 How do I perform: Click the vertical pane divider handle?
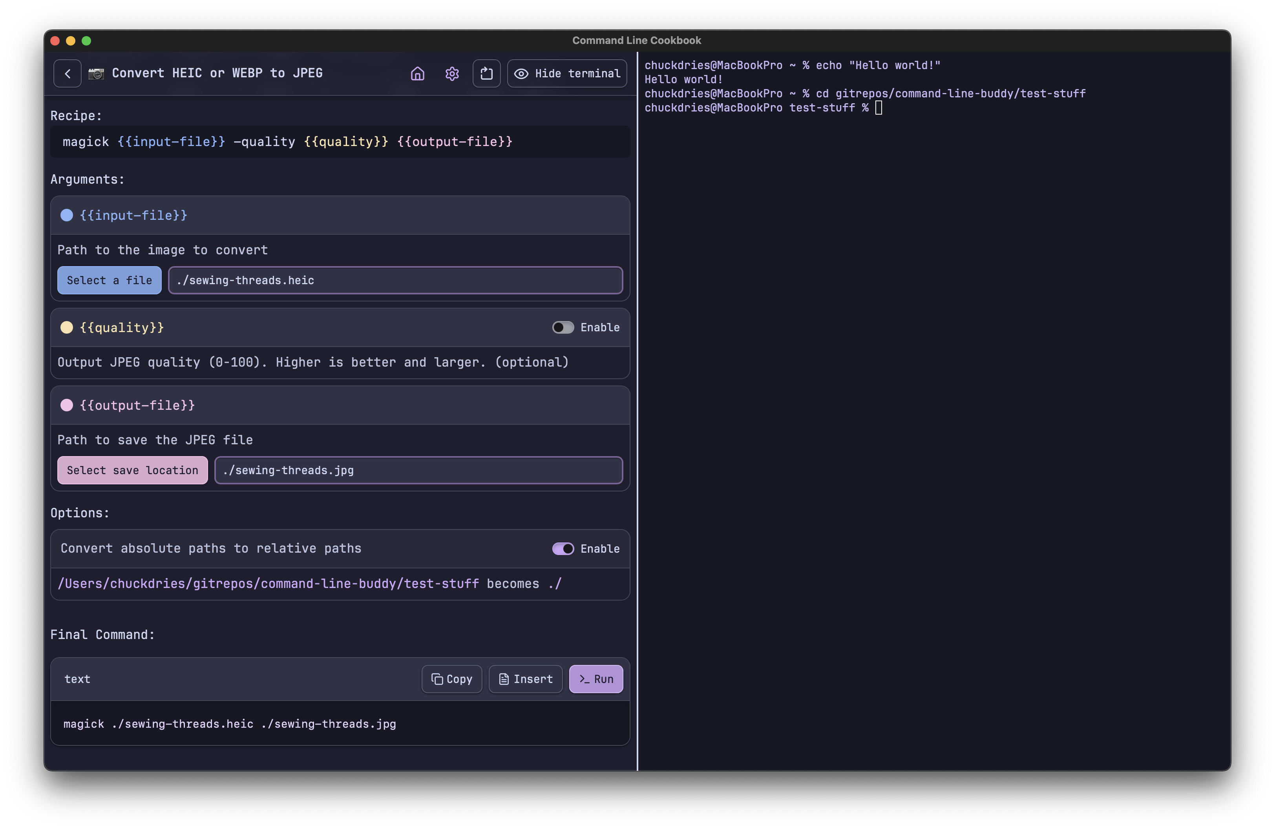[637, 411]
